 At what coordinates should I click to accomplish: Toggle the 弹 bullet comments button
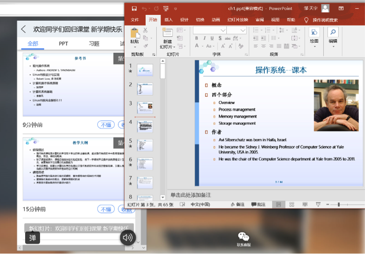click(33, 238)
